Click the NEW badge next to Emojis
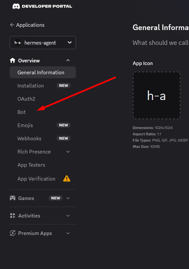The width and height of the screenshot is (189, 269). 63,125
